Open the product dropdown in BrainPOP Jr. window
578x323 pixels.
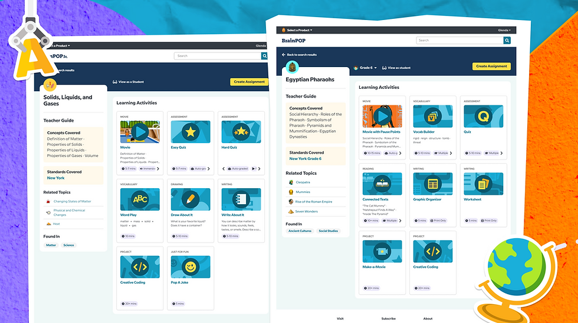(59, 46)
